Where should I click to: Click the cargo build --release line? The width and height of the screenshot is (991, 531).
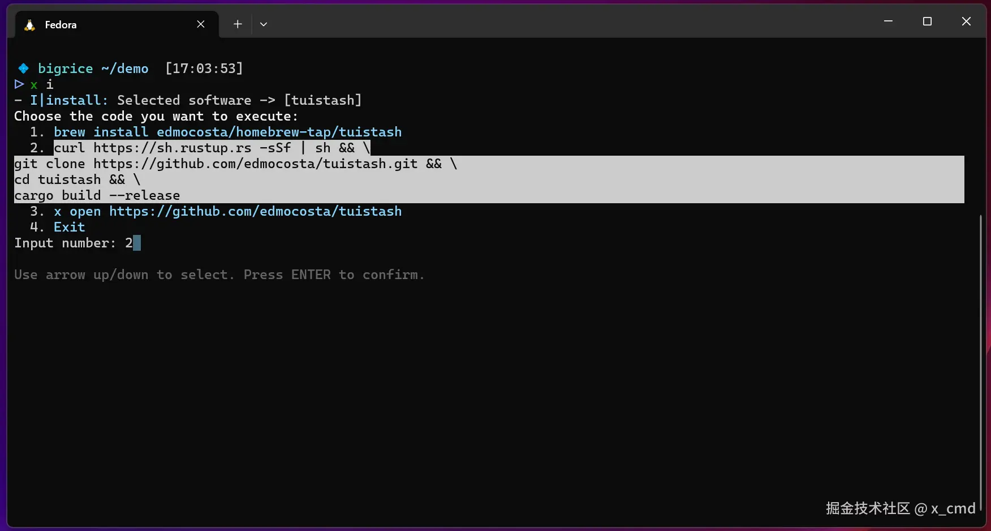click(x=97, y=195)
